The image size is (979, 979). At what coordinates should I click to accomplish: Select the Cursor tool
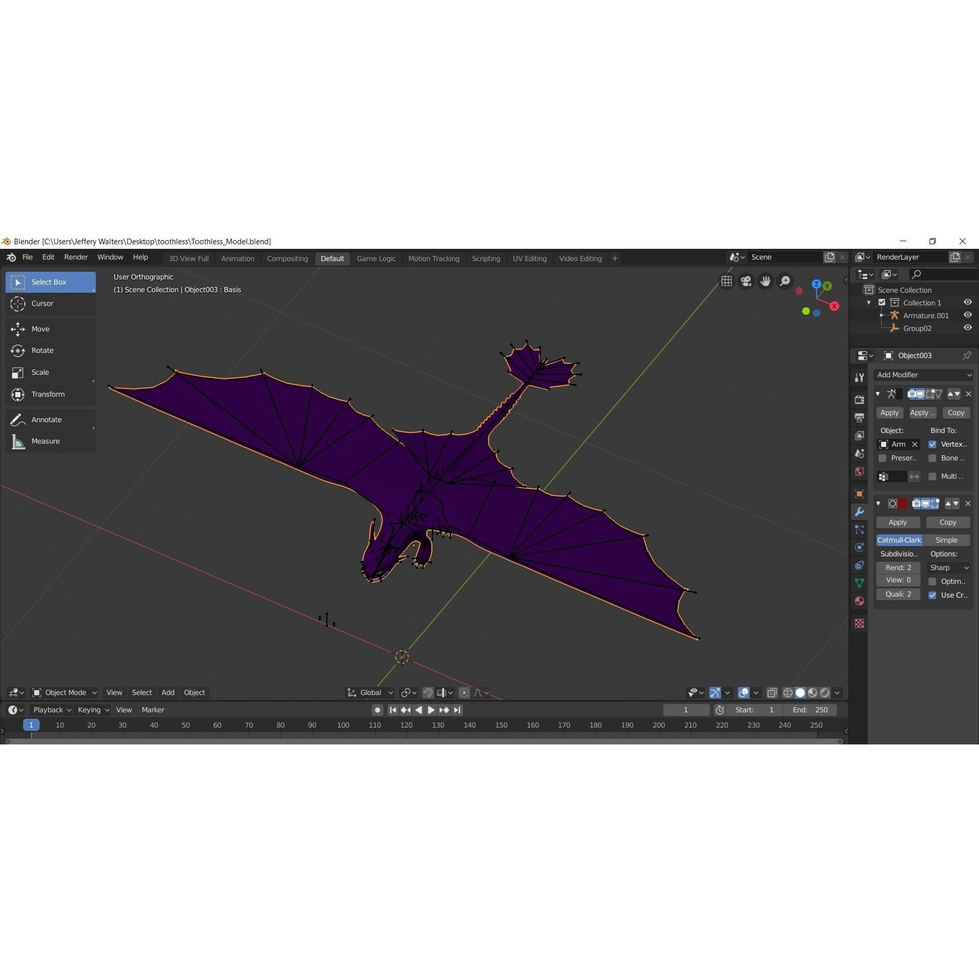click(50, 303)
